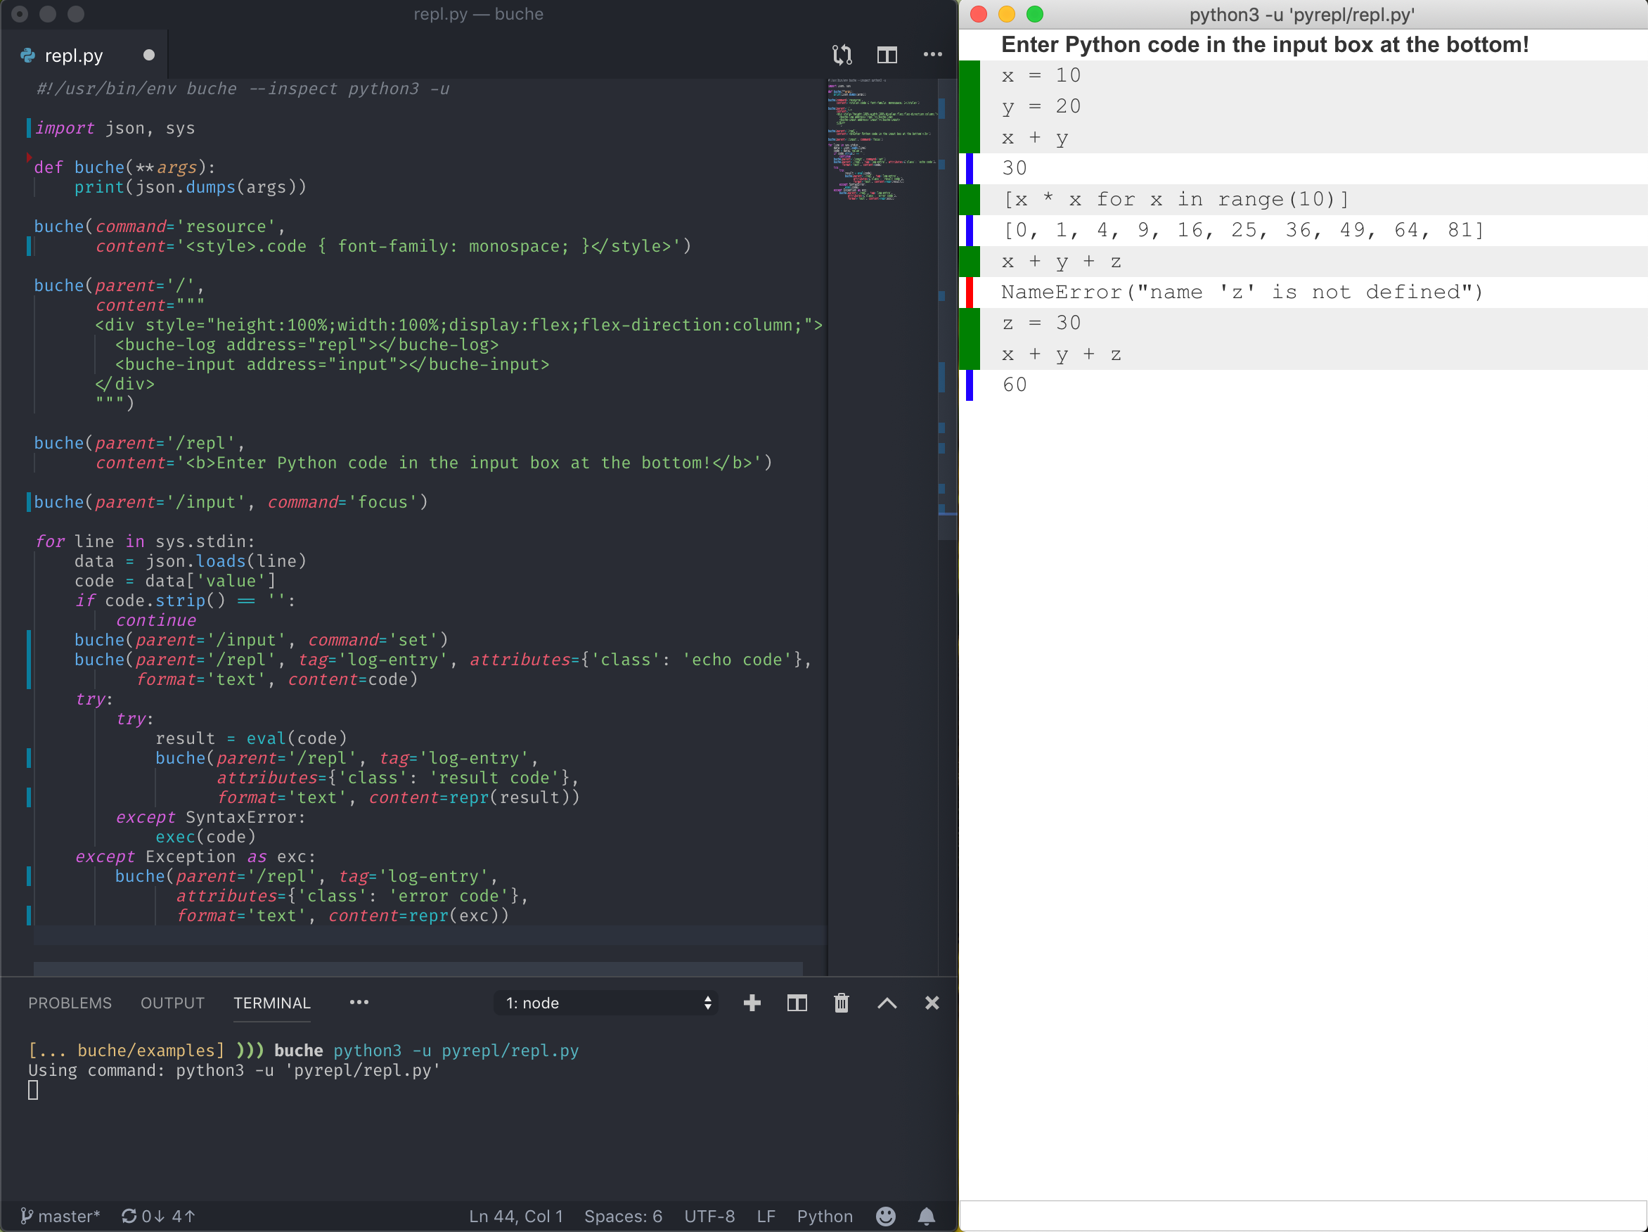Maximize the panel with the chevron up

click(887, 1003)
